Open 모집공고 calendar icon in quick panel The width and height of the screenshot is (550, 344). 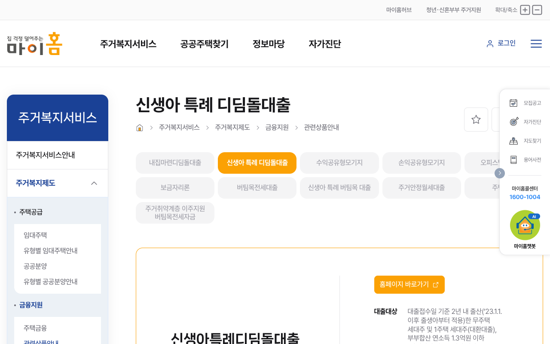click(513, 103)
